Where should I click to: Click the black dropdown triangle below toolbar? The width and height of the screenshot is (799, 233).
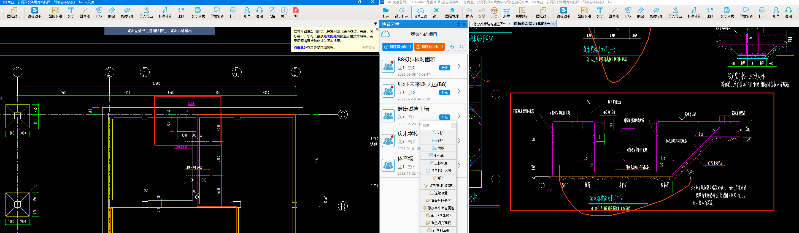coord(375,24)
